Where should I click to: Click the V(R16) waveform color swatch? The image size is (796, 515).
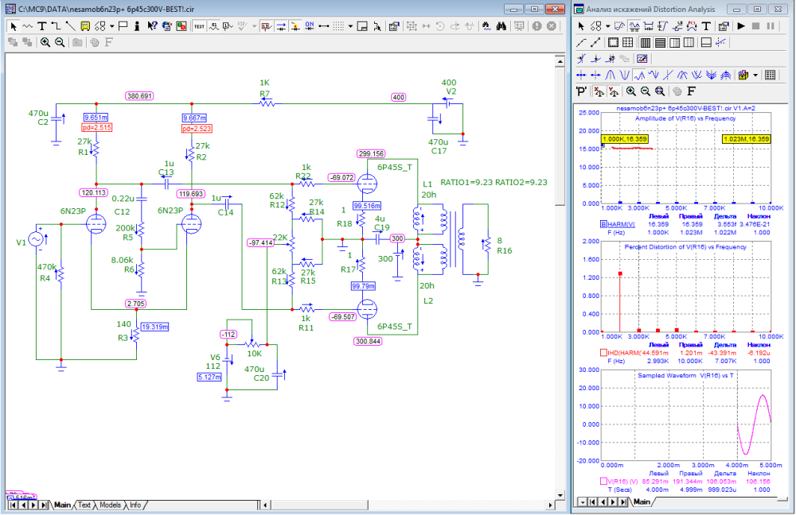tap(602, 480)
